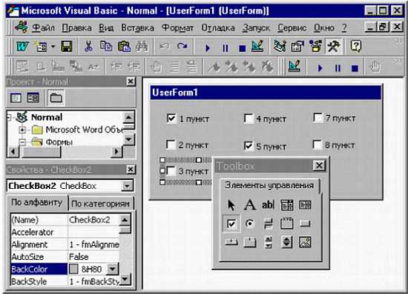408x294 pixels.
Task: Switch to the По категориям tab
Action: tap(100, 204)
